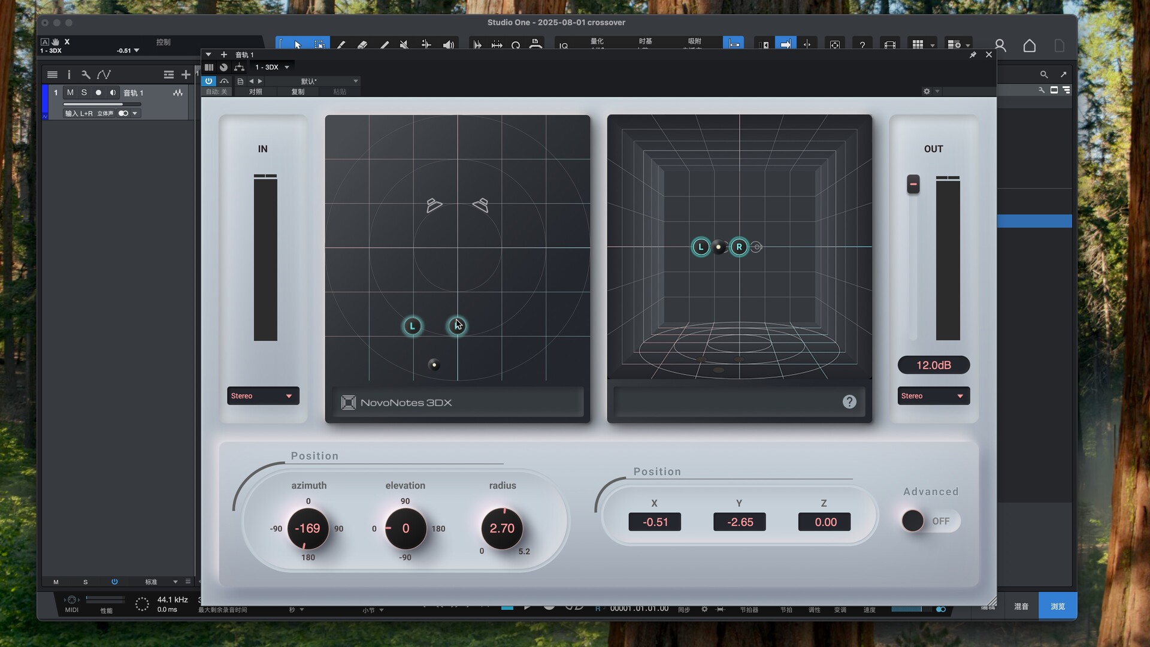Open the plugin settings gear icon
Image resolution: width=1150 pixels, height=647 pixels.
(x=927, y=91)
